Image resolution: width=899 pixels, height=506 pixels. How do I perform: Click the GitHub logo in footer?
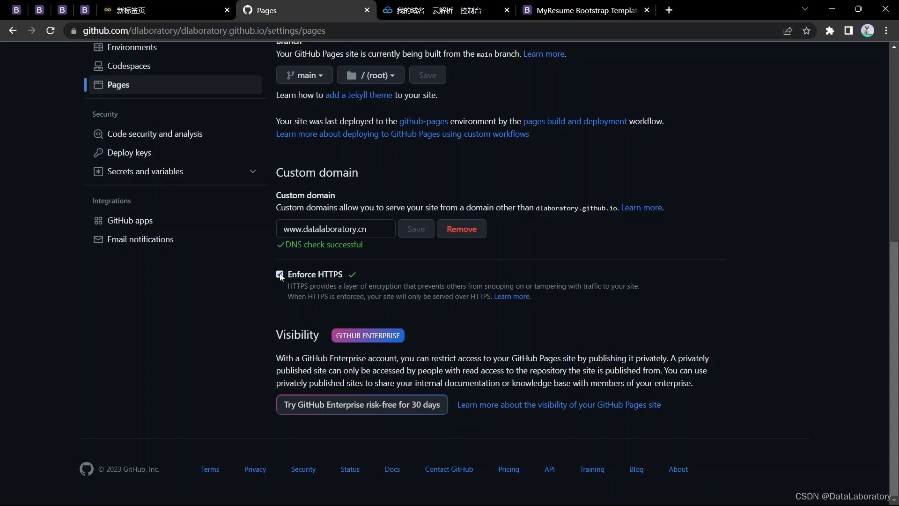[87, 469]
